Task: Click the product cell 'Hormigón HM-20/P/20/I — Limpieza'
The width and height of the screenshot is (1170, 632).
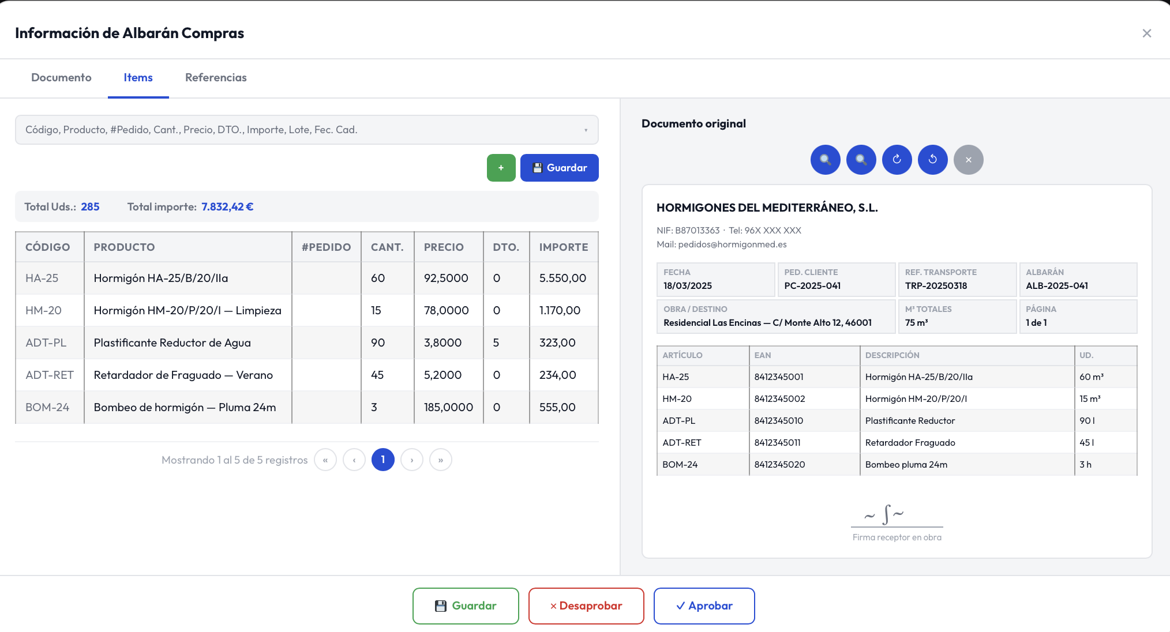Action: pyautogui.click(x=188, y=311)
